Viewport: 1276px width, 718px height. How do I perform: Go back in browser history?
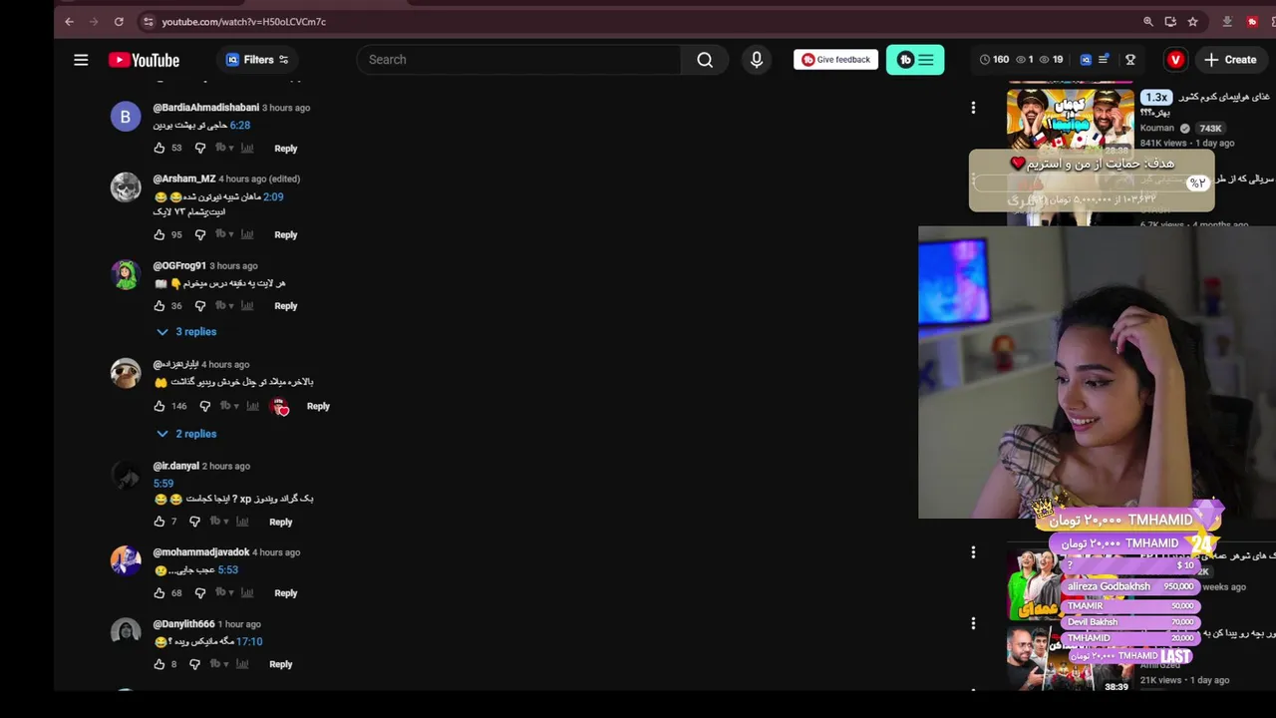[69, 21]
